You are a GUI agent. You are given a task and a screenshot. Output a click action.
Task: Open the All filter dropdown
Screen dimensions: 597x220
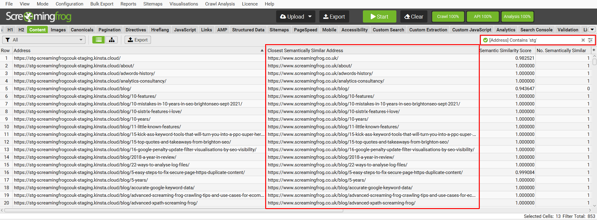pos(44,40)
